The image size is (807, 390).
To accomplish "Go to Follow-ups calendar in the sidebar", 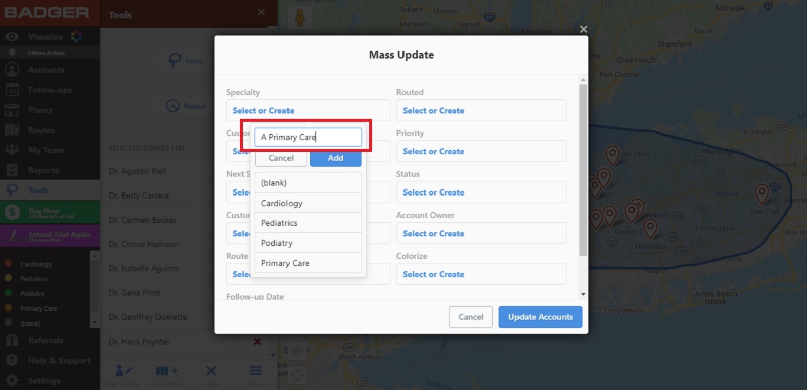I will 50,90.
